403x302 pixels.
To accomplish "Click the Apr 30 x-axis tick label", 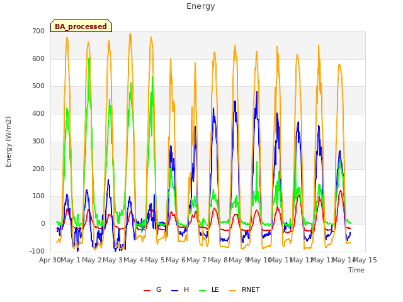I will click(x=50, y=260).
